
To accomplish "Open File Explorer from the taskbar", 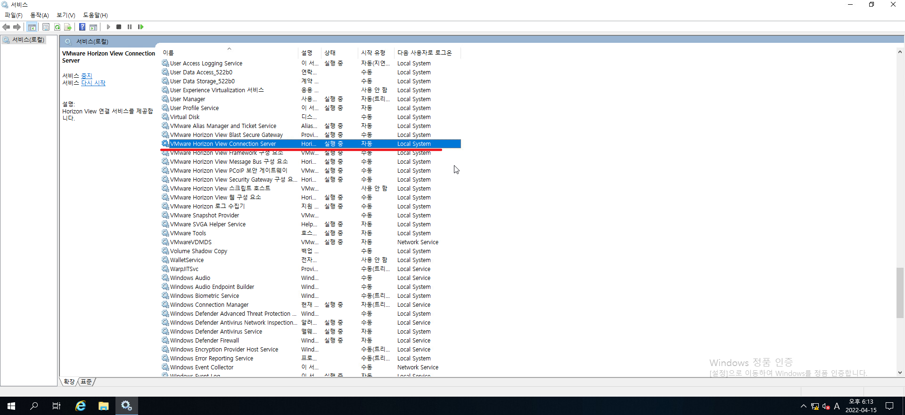I will pos(104,406).
